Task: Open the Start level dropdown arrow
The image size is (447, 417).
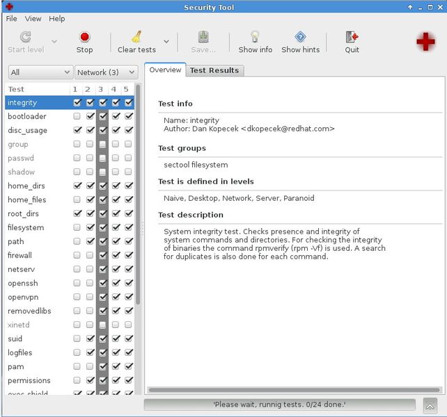Action: [54, 42]
